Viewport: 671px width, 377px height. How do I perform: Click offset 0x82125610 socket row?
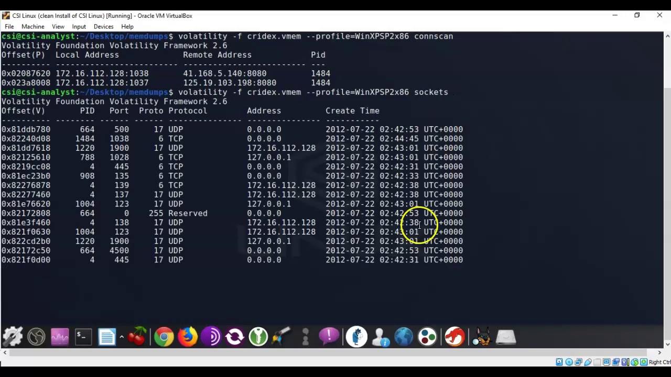(232, 157)
